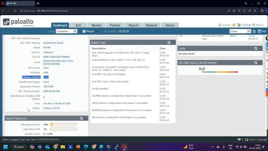Open the Language setting link
Image resolution: width=268 pixels, height=151 pixels.
(262, 140)
